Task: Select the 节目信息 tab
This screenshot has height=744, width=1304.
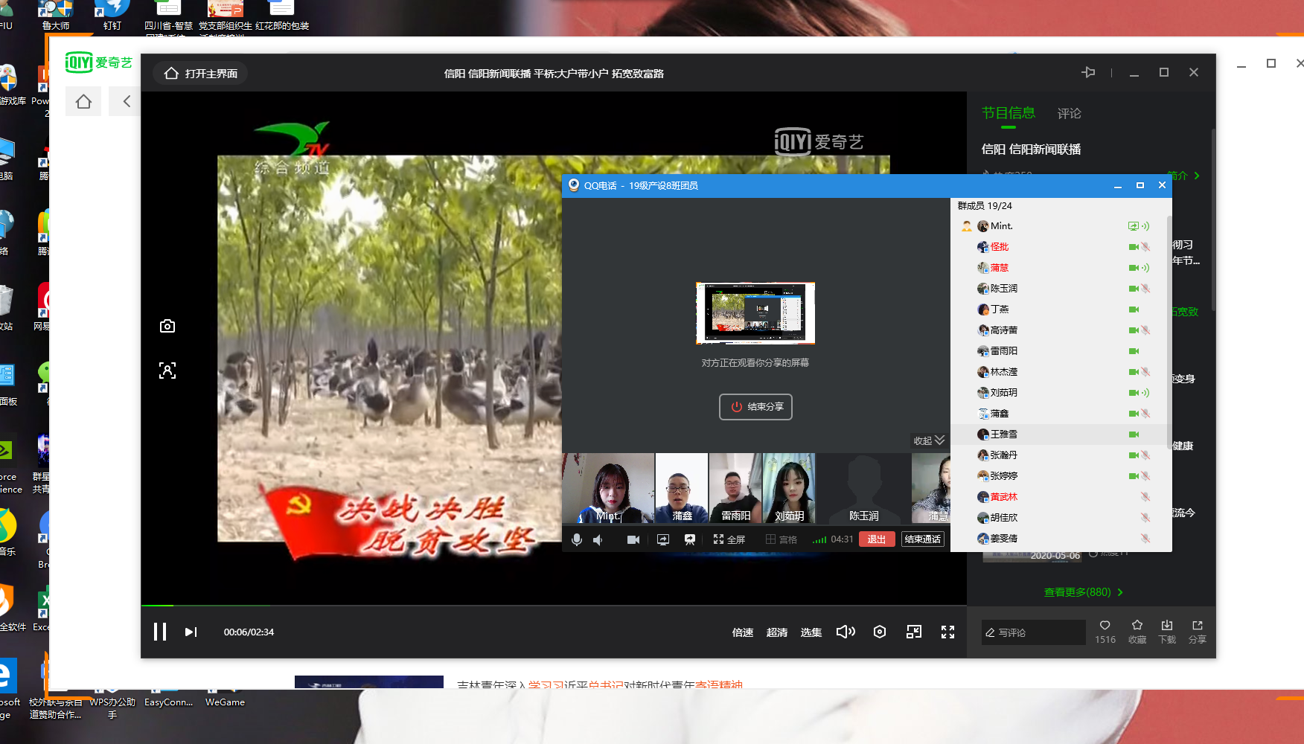Action: point(1008,113)
